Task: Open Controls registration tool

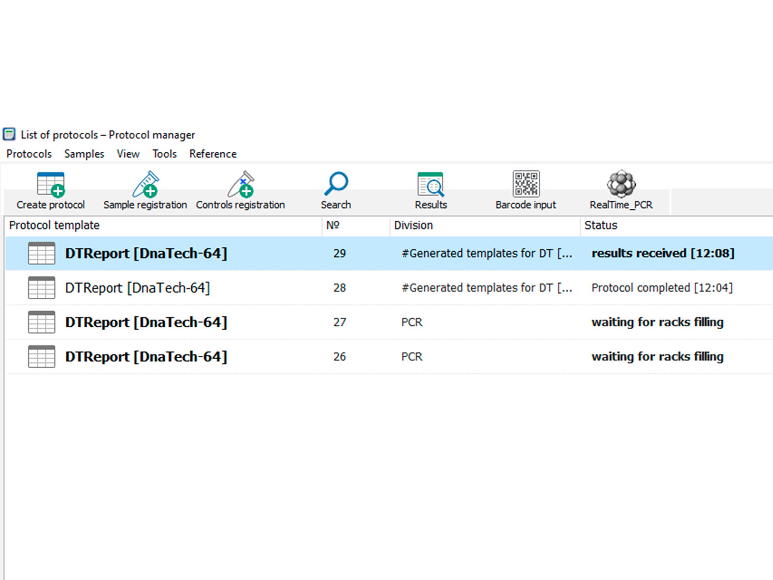Action: point(241,185)
